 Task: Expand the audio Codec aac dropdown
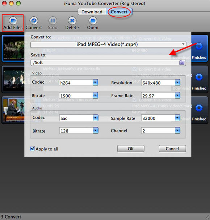(x=96, y=118)
